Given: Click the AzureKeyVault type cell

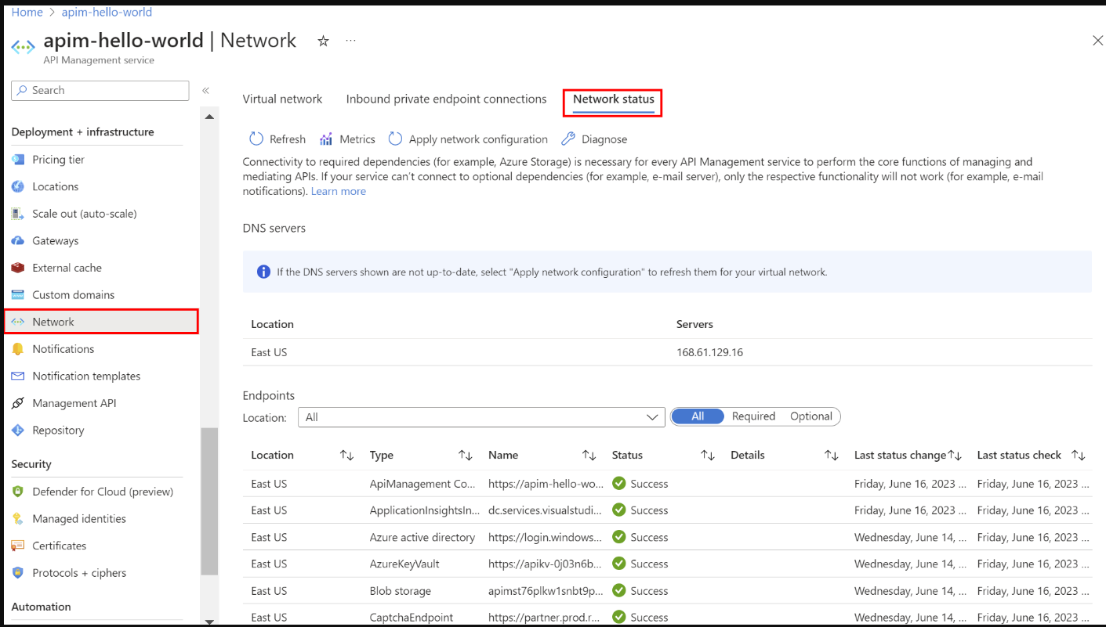Looking at the screenshot, I should pos(404,564).
